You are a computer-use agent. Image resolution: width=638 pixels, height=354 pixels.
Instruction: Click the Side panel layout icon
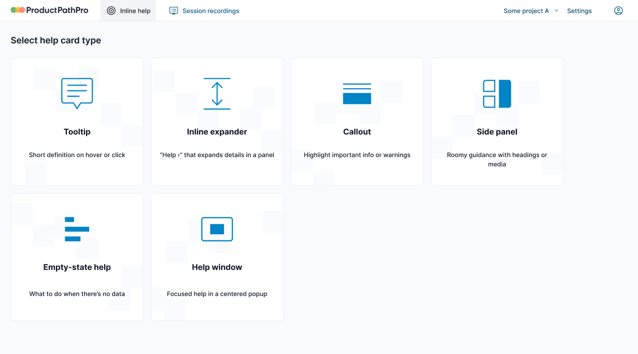pos(497,93)
